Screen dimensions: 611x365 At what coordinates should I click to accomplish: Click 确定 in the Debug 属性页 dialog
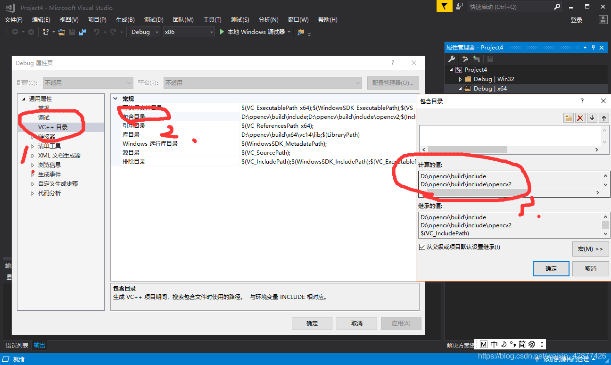[312, 324]
